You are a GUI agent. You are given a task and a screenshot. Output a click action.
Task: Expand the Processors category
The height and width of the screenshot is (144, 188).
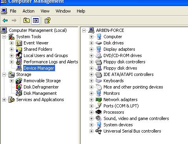click(91, 112)
